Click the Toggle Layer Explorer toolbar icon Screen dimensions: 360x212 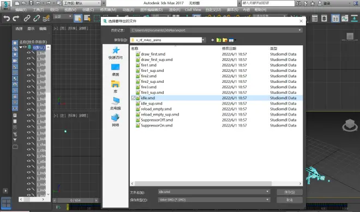pos(324,18)
